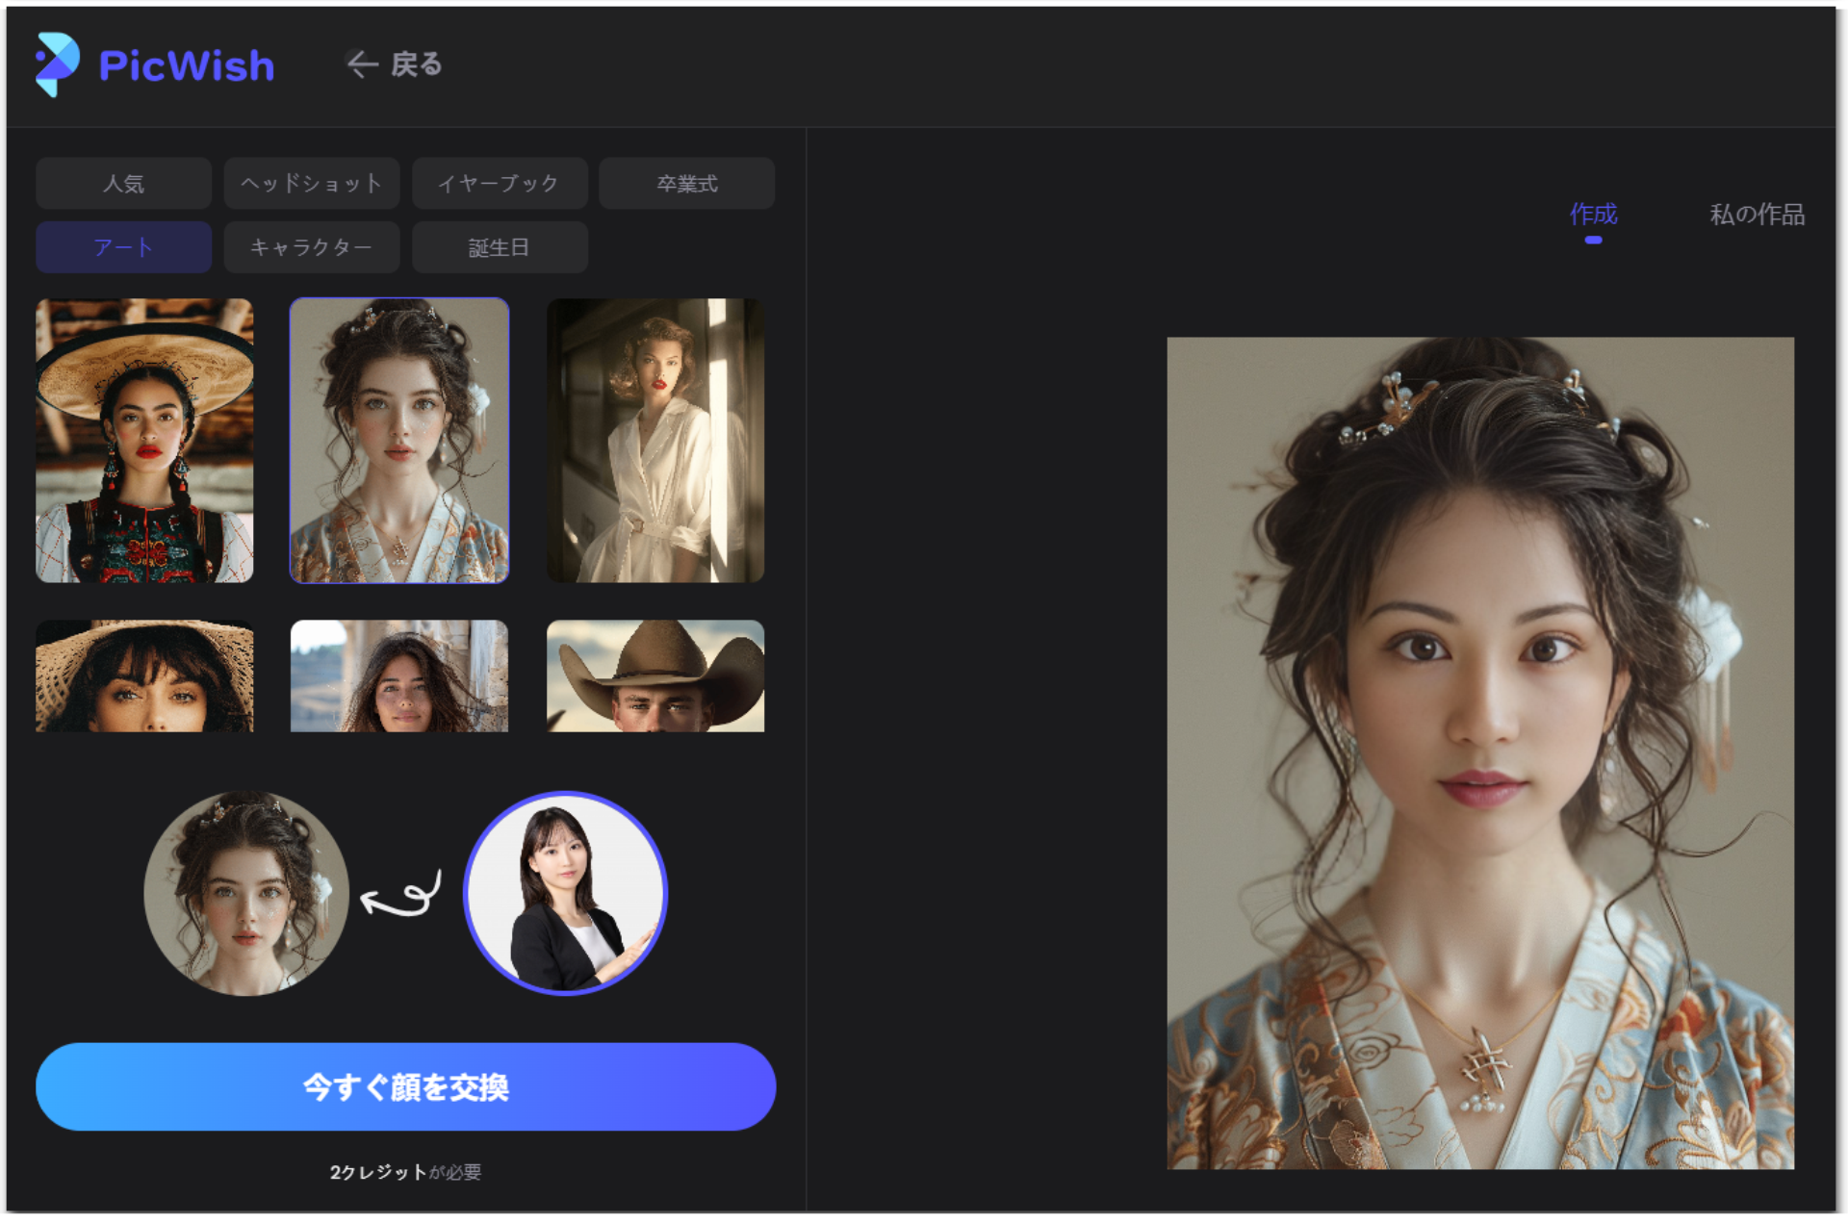The width and height of the screenshot is (1848, 1223).
Task: Select the アート category tab
Action: coord(123,247)
